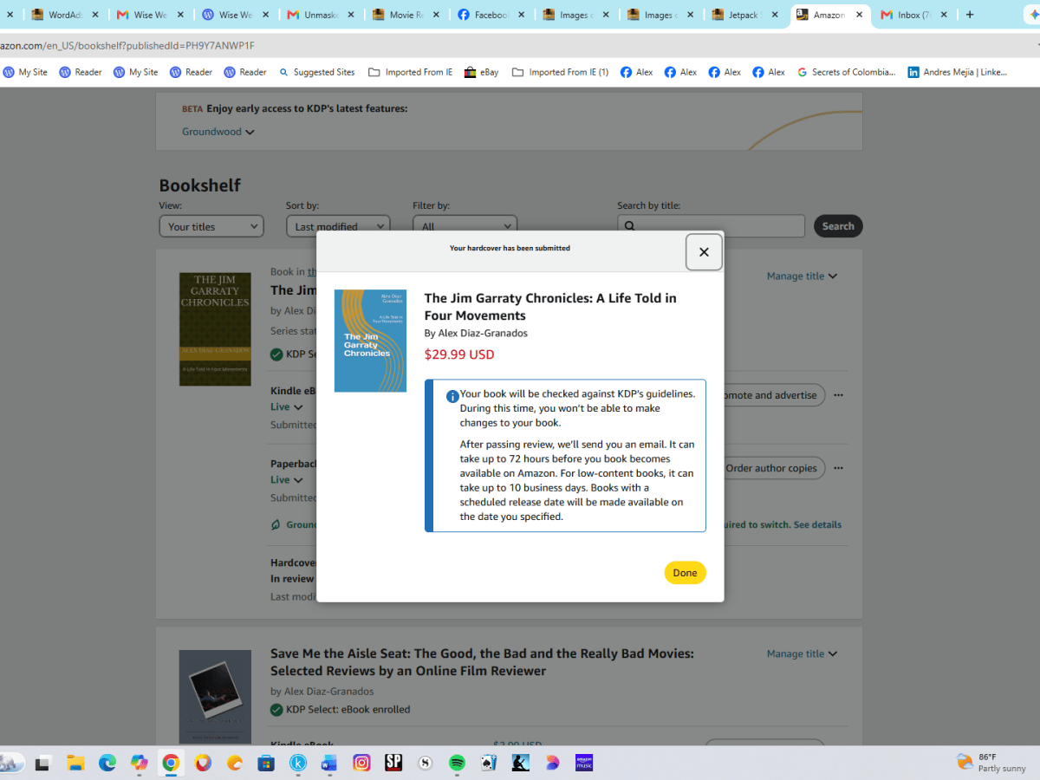Close the active Amazon tab
This screenshot has width=1040, height=780.
coord(859,15)
